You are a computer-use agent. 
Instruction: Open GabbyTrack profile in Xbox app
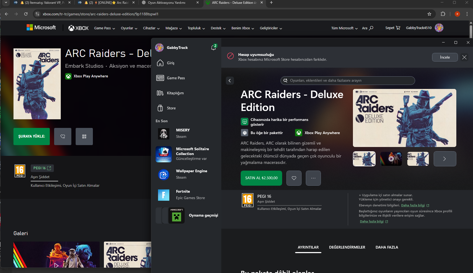click(172, 48)
